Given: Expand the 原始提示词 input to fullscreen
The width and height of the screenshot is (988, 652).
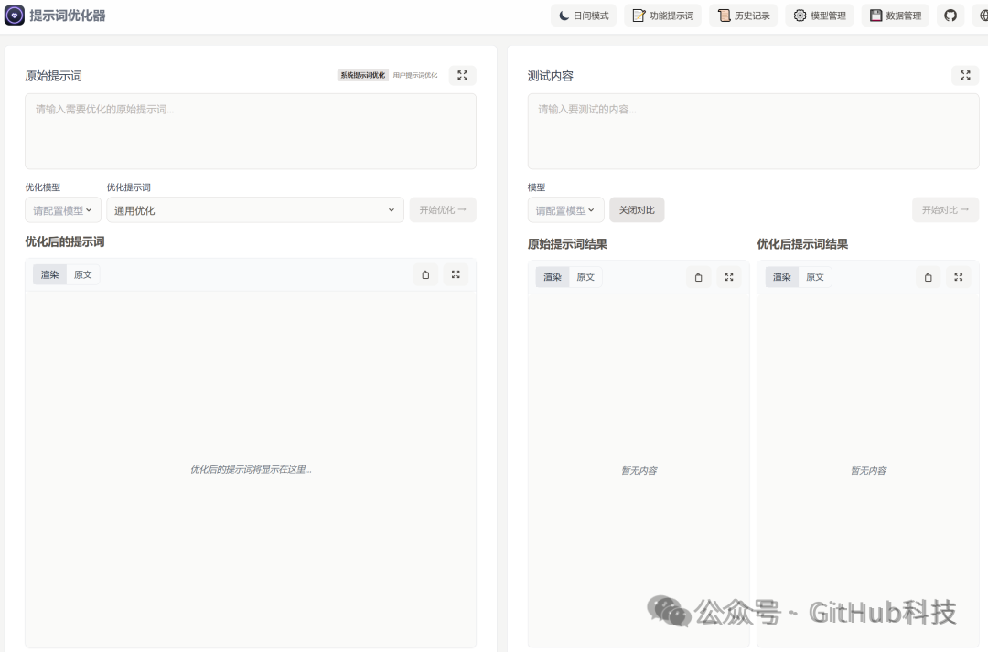Looking at the screenshot, I should [x=463, y=76].
